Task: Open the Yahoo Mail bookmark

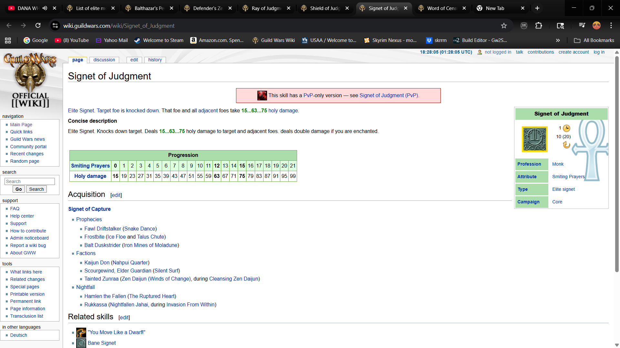Action: click(x=112, y=40)
